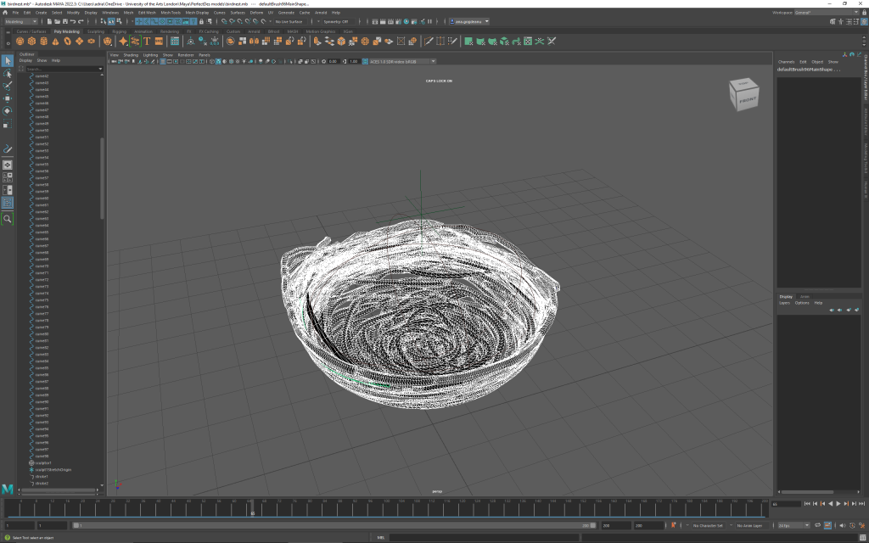Activate the Scale tool in the toolbox

[7, 123]
